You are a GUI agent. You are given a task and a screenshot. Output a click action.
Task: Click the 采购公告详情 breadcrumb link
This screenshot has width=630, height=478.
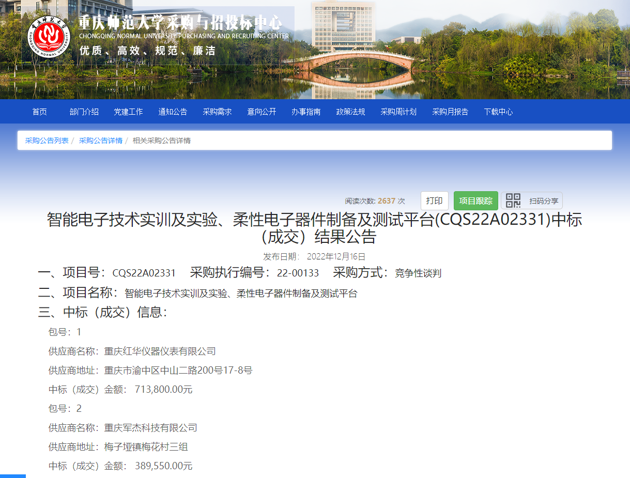[101, 140]
